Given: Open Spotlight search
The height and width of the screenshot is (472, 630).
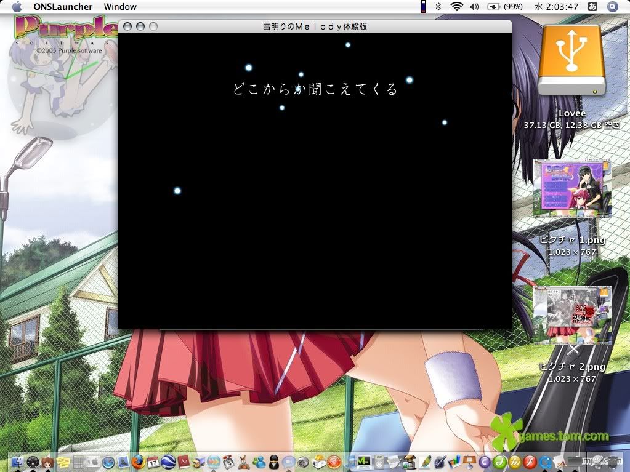Looking at the screenshot, I should [612, 6].
